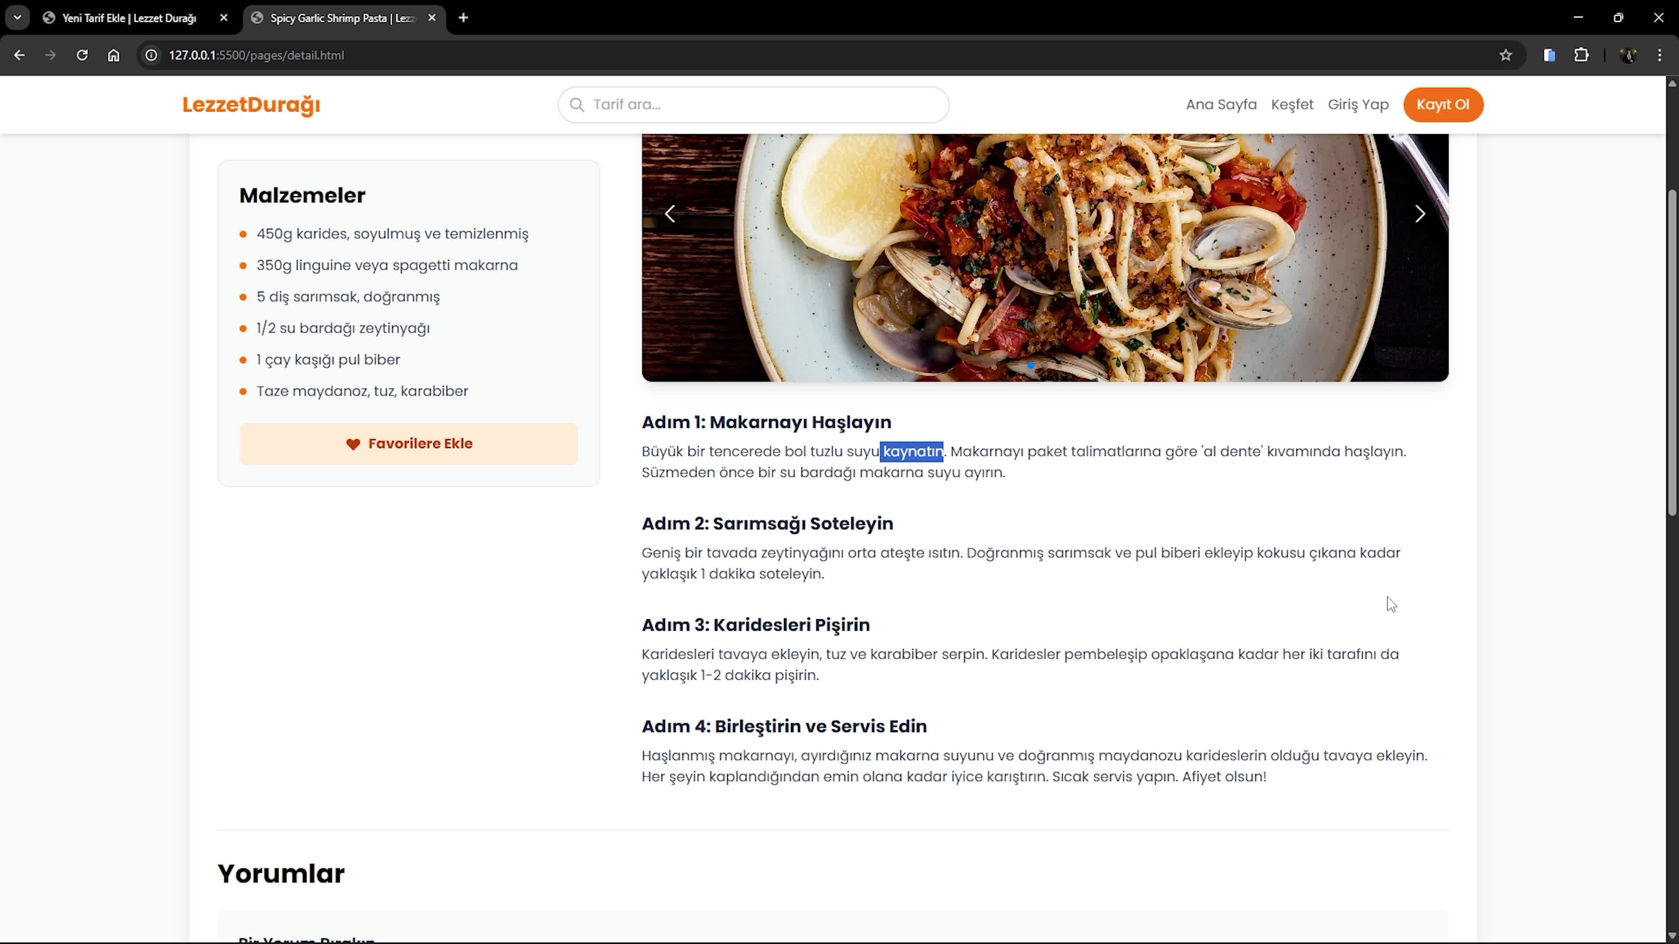Screen dimensions: 1679x944
Task: Show previous recipe image in carousel
Action: (670, 214)
